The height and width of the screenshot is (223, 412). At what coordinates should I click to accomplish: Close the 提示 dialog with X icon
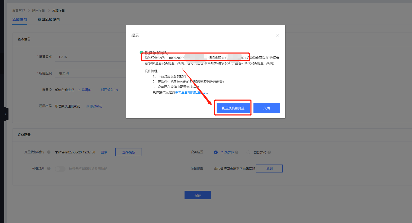click(278, 35)
